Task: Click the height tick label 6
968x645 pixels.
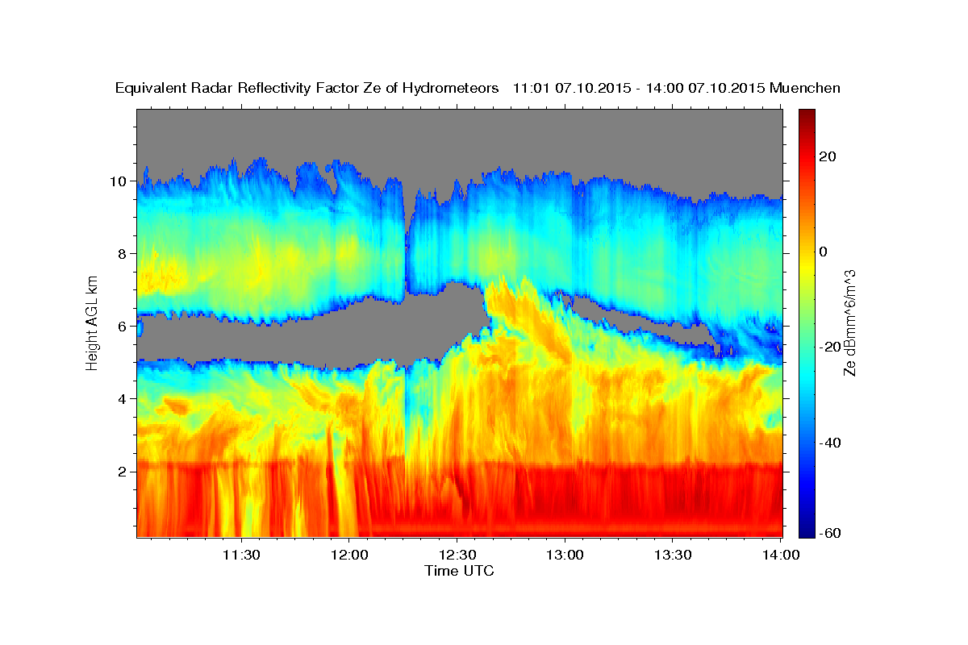Action: [x=122, y=327]
